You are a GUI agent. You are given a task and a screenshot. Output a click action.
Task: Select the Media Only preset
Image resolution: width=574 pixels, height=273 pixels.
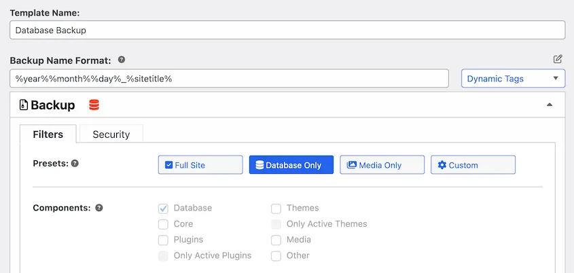tap(382, 165)
